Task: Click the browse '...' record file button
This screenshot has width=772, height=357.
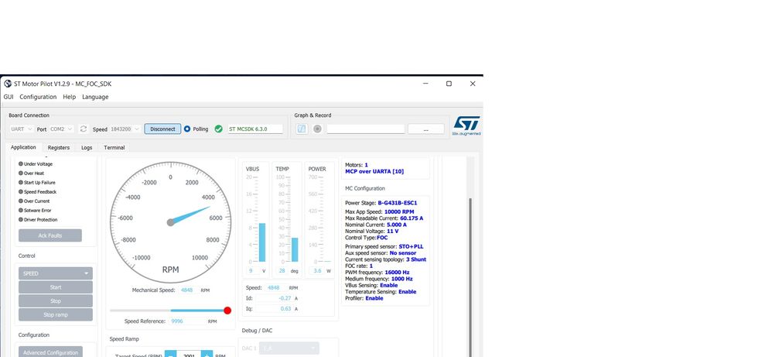Action: (426, 129)
